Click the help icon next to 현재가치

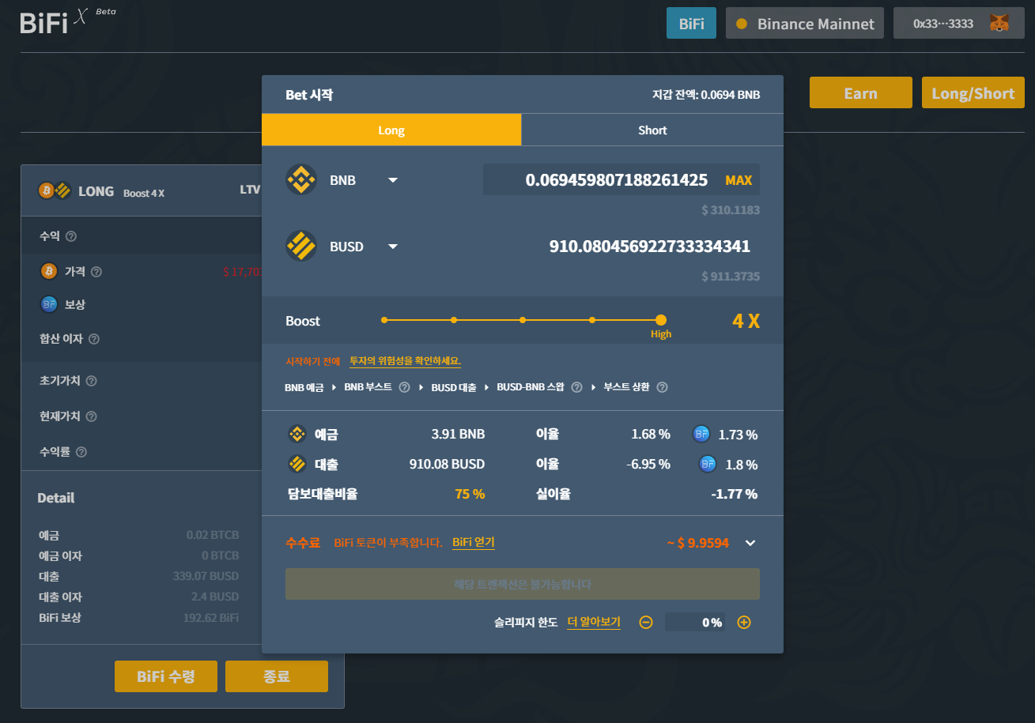click(91, 416)
